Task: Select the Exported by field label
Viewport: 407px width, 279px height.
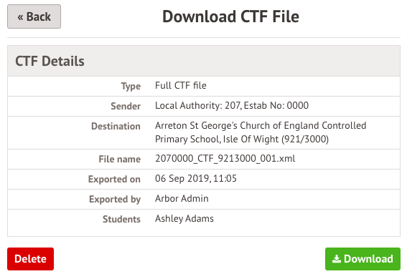Action: 115,199
